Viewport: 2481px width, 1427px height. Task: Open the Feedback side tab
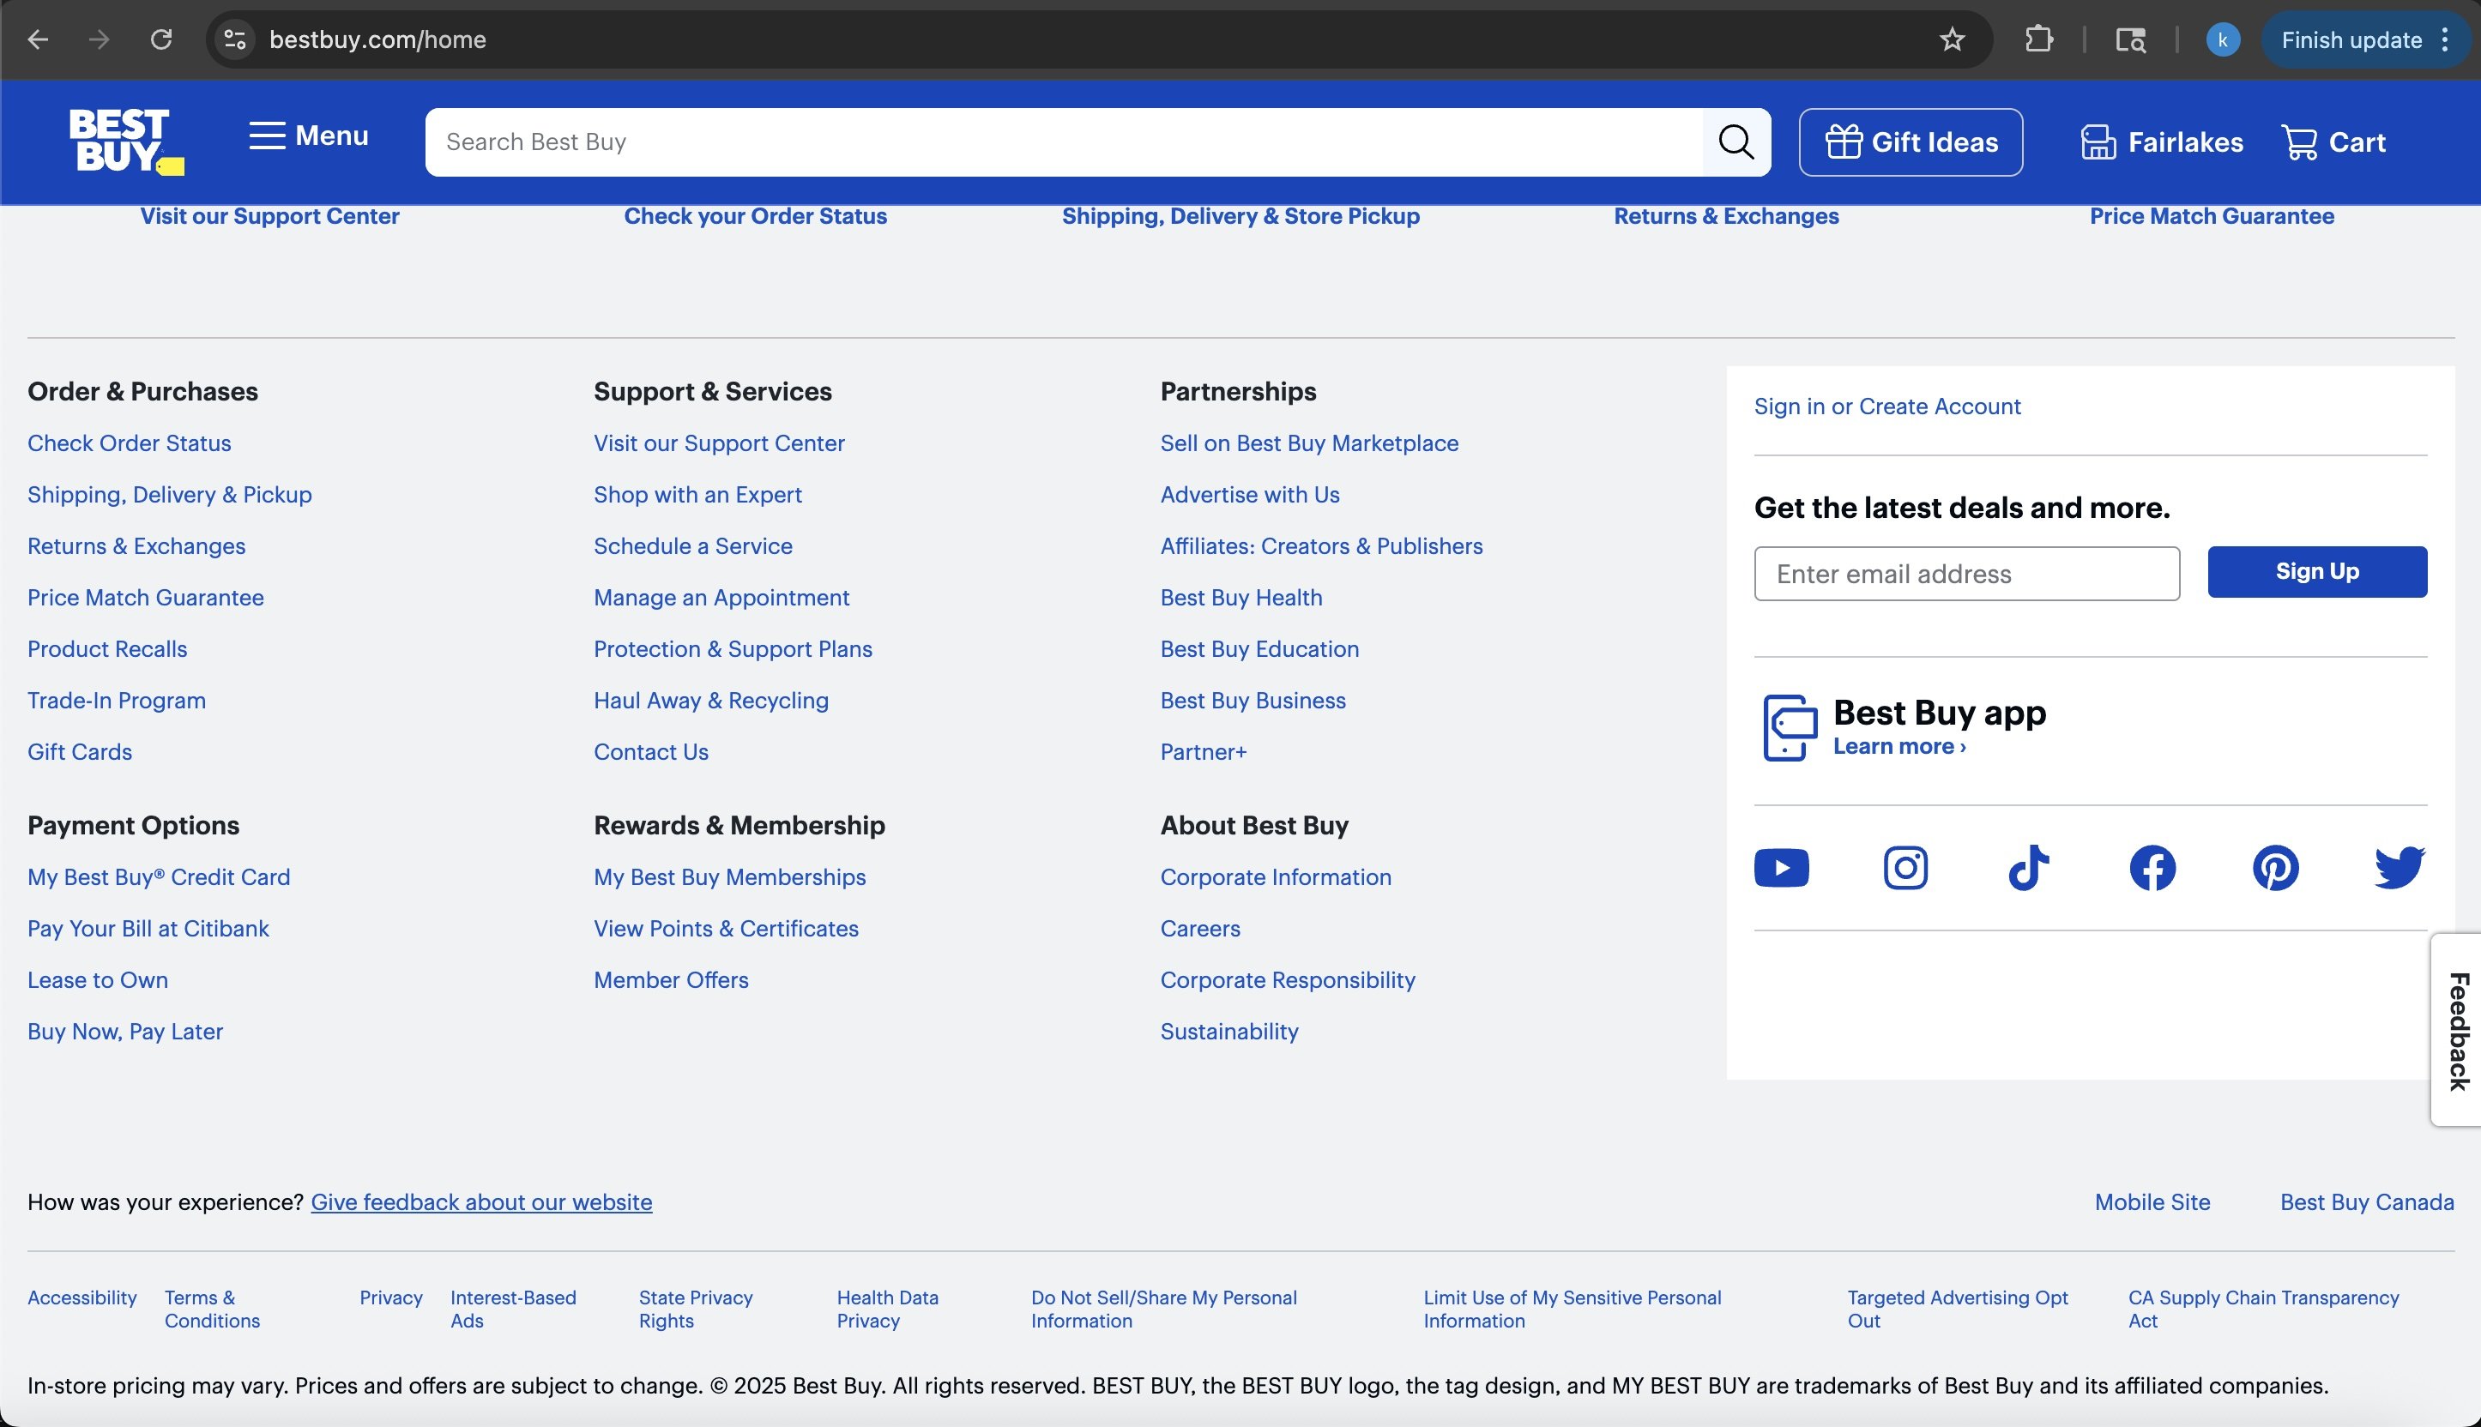pyautogui.click(x=2458, y=1029)
